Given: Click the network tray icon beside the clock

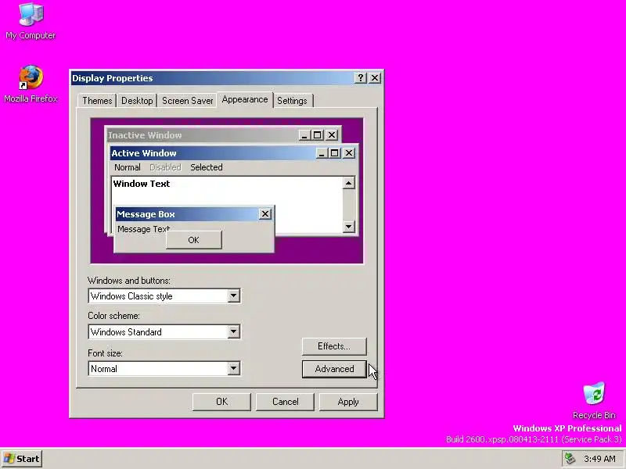Looking at the screenshot, I should [x=570, y=459].
